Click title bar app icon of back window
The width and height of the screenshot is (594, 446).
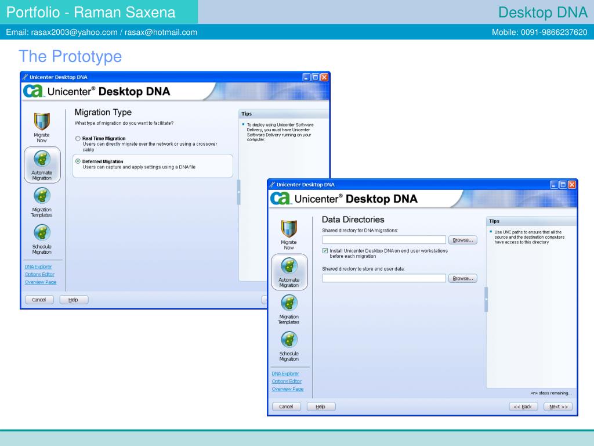click(x=25, y=77)
